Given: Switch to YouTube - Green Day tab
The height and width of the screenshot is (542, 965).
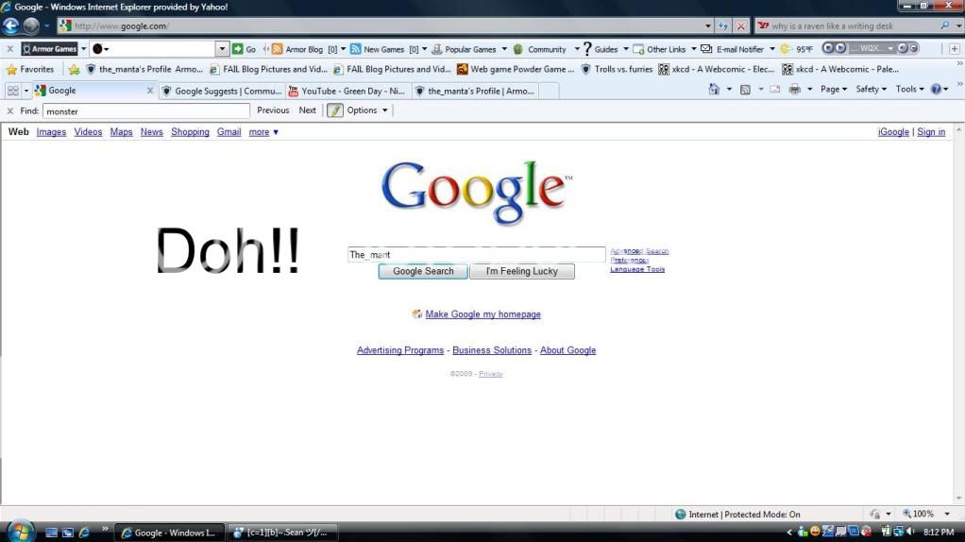Looking at the screenshot, I should click(347, 91).
